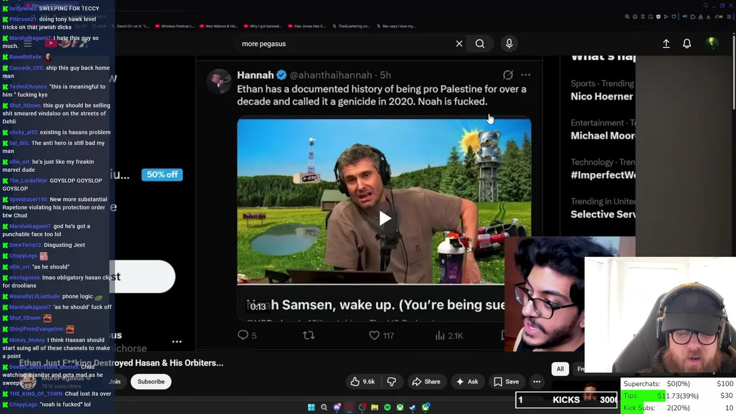Open the Discord taskbar icon

pos(336,407)
